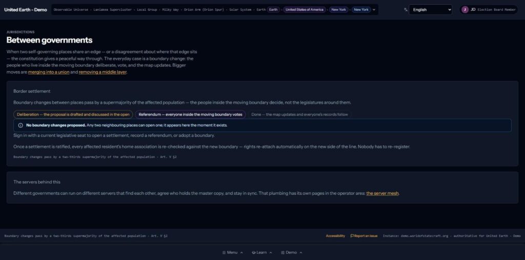Screen dimensions: 525x260
Task: Select the United States of America chip
Action: tap(305, 10)
